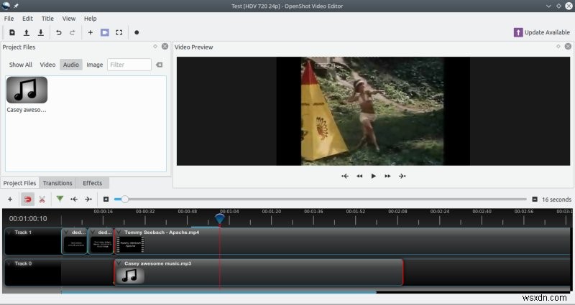Play the video preview
Screen dimensions: 575x305
click(373, 176)
